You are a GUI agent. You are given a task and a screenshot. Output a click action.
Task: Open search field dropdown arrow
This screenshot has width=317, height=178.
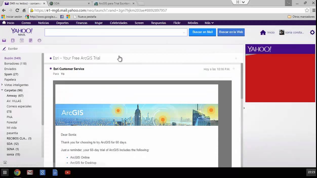184,32
